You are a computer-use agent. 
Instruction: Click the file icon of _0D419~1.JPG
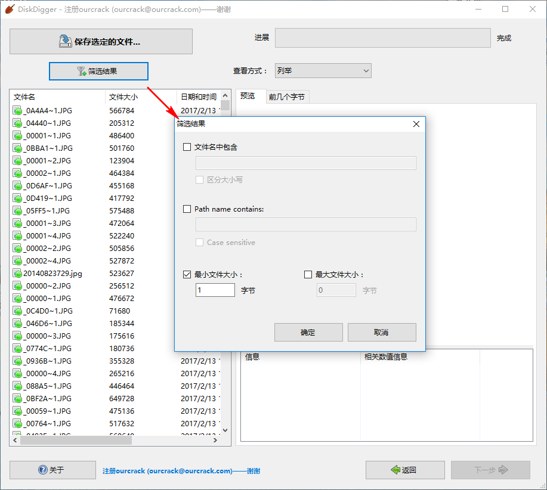(17, 199)
